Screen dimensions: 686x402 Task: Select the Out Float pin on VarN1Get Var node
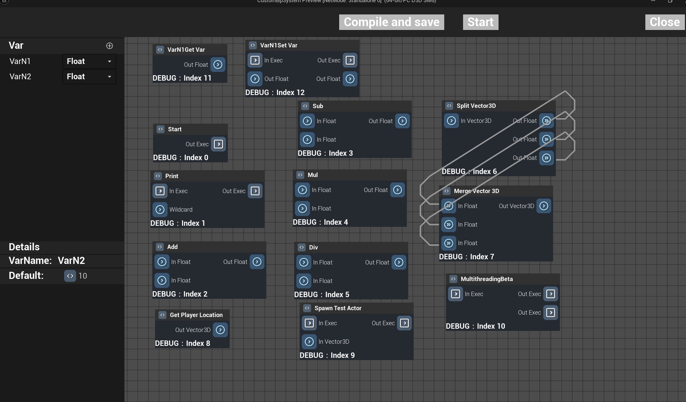[x=218, y=65]
